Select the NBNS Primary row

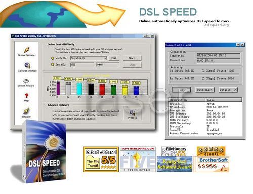tap(205, 120)
